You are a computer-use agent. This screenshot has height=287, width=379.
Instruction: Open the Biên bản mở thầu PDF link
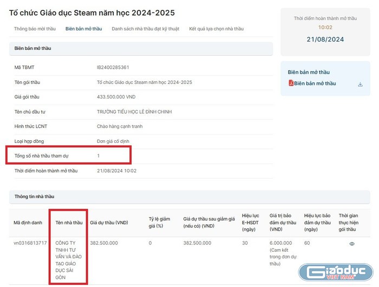315,83
